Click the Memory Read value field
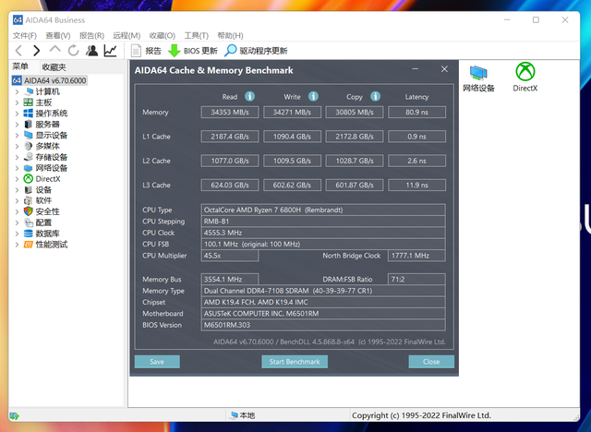This screenshot has height=432, width=591. point(232,112)
